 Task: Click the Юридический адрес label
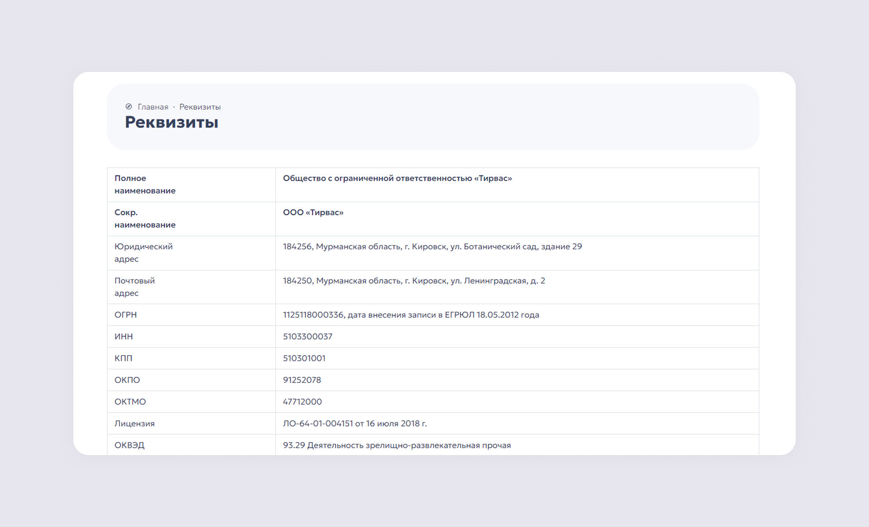coord(143,253)
